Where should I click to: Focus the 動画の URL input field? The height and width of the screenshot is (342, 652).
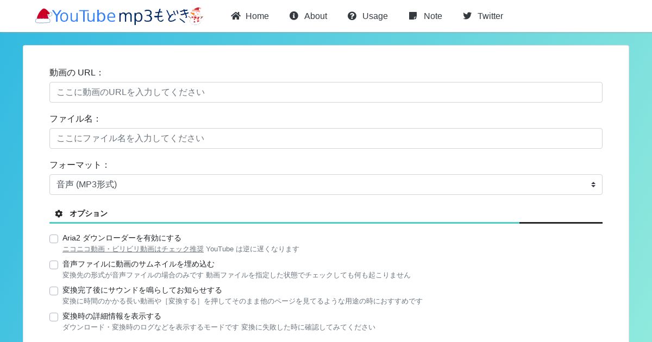click(326, 92)
